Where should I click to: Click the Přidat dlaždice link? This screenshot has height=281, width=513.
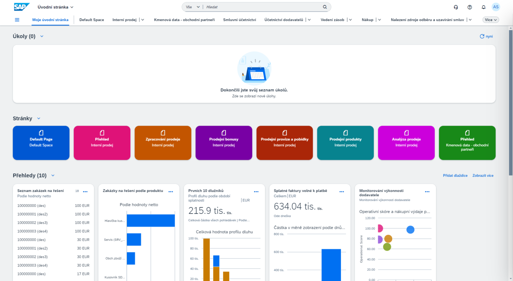(x=455, y=175)
